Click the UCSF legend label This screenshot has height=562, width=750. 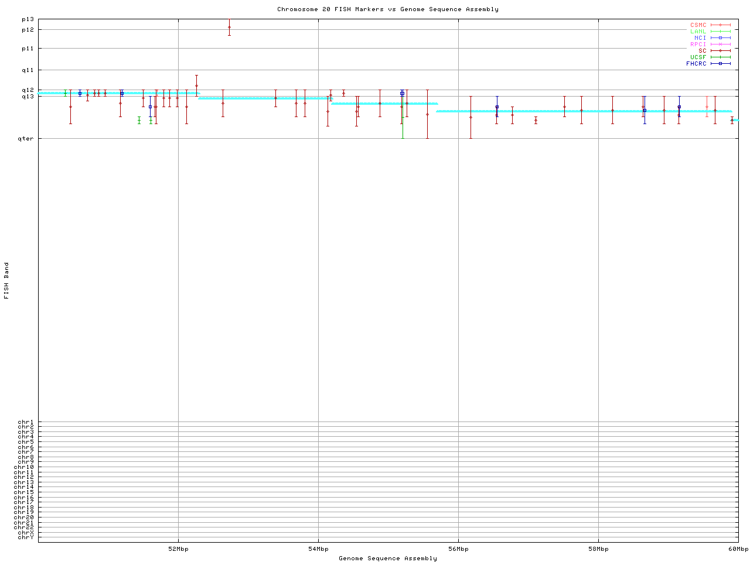coord(698,57)
